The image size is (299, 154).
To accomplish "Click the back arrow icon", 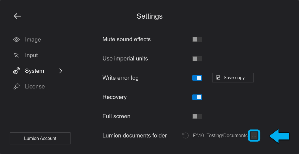I will click(x=17, y=16).
